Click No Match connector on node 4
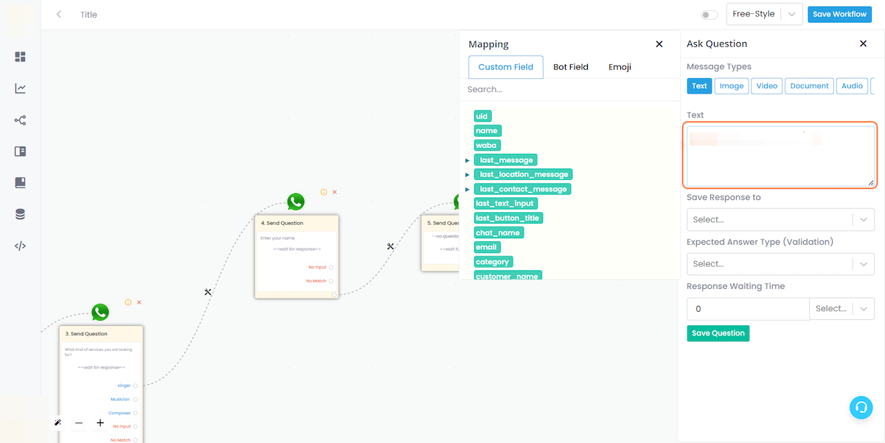This screenshot has height=443, width=885. (331, 281)
